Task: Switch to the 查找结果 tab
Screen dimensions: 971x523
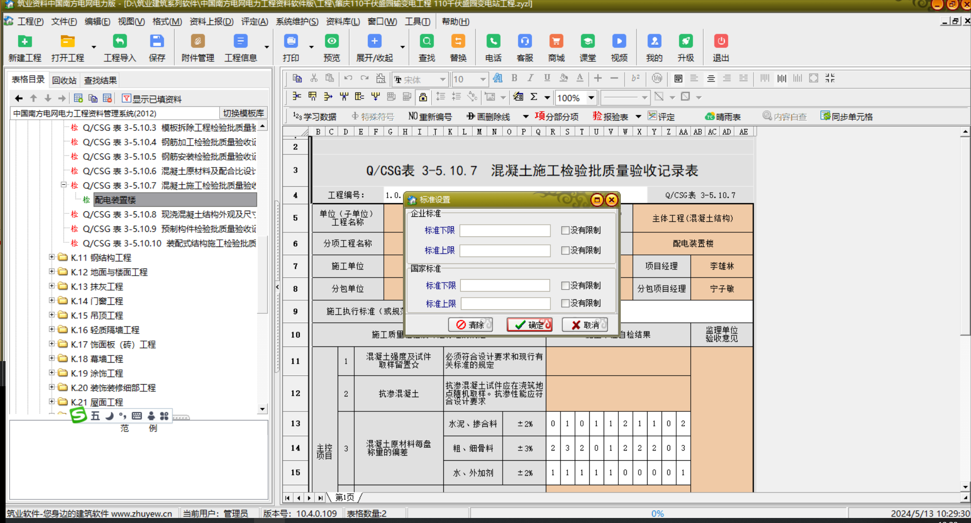Action: (100, 80)
